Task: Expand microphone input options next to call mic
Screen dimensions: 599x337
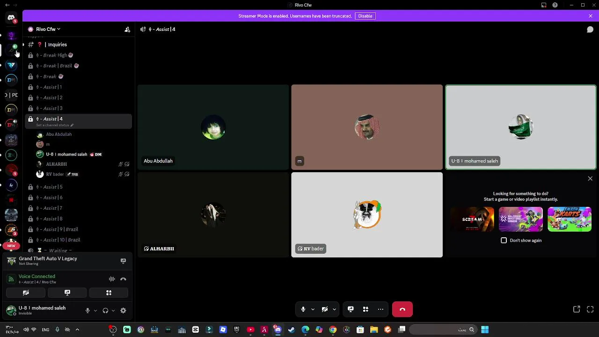Action: (313, 309)
